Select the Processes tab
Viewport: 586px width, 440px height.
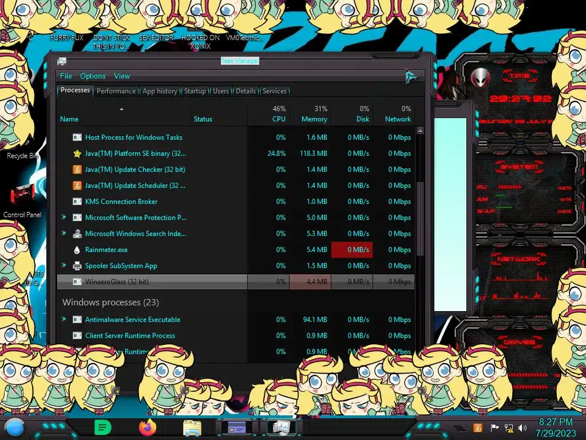tap(75, 90)
